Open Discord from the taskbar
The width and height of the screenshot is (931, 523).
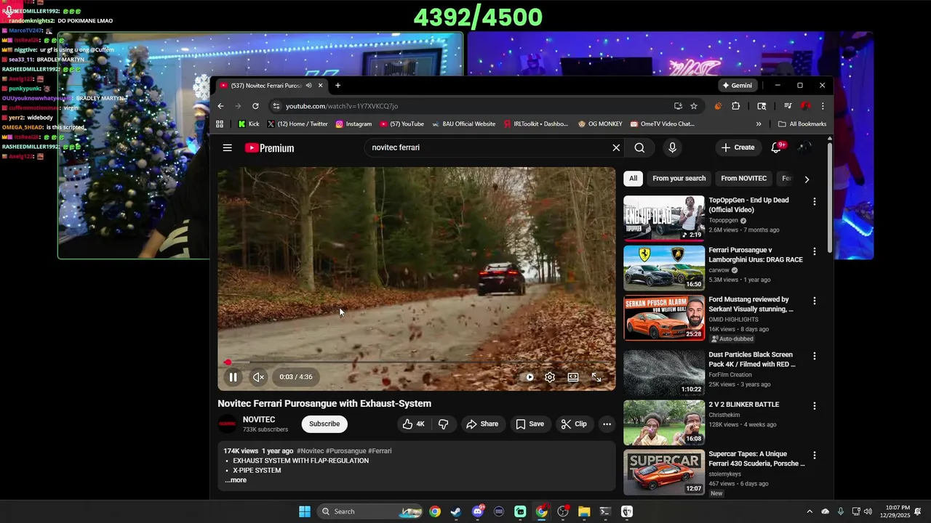477,511
